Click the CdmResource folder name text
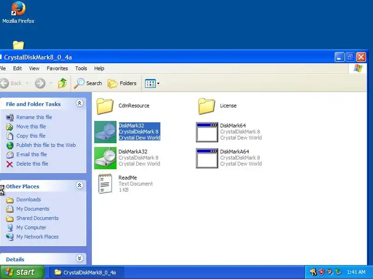The width and height of the screenshot is (373, 279). click(134, 106)
